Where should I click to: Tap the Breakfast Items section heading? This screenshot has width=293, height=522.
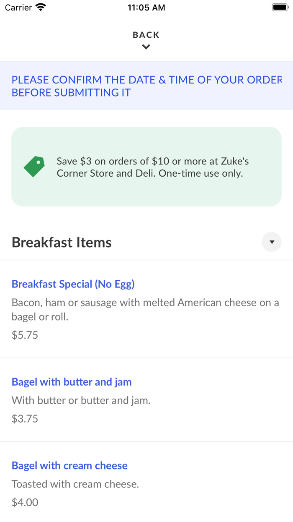click(x=62, y=242)
